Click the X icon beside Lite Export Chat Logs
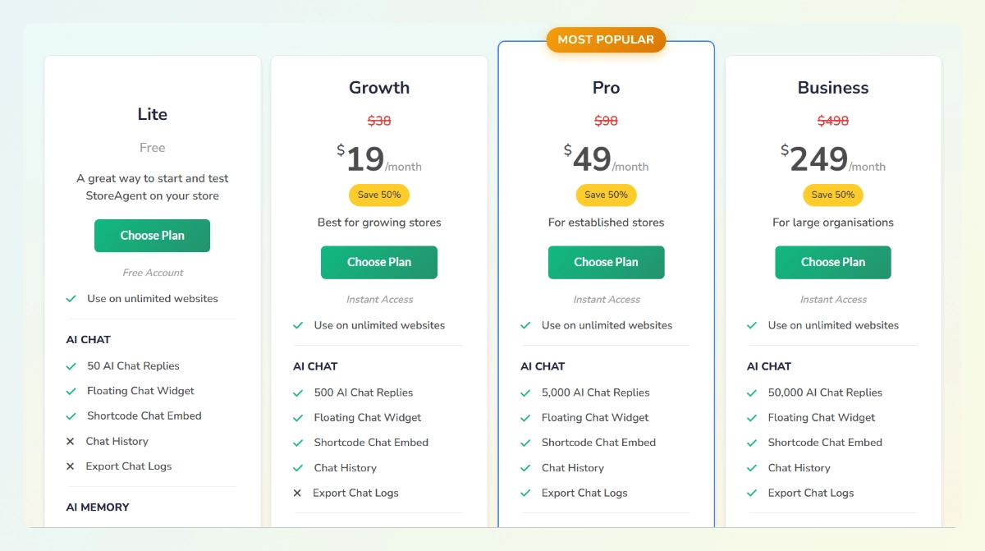 [x=71, y=466]
